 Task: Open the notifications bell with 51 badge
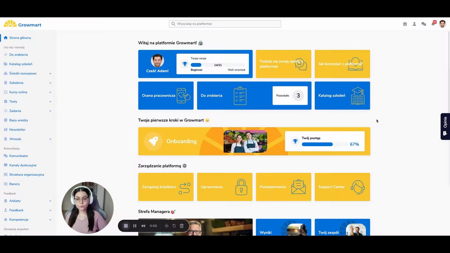(433, 24)
